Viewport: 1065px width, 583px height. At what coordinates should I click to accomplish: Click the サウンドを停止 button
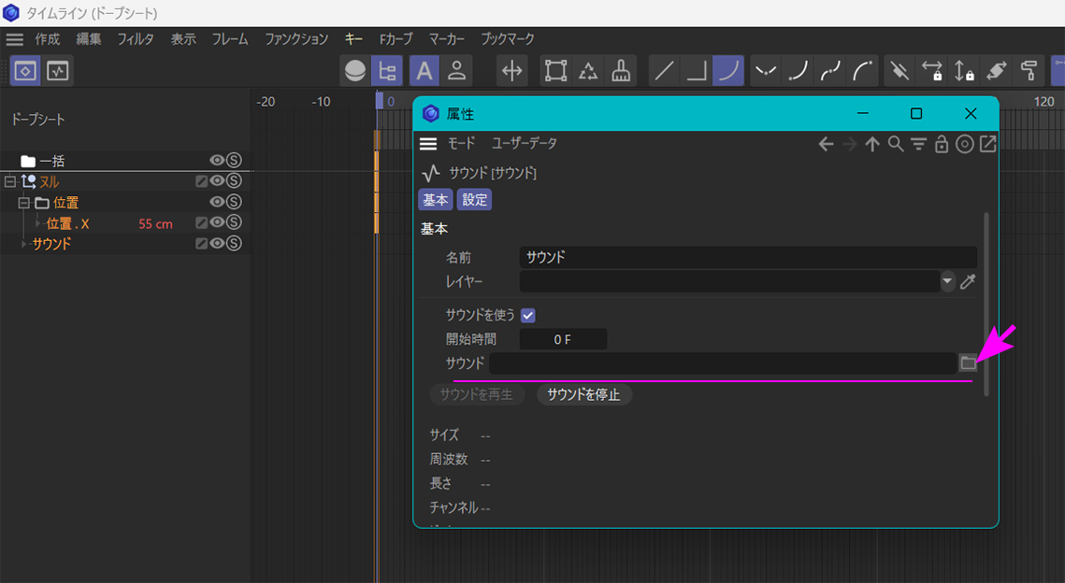point(584,394)
